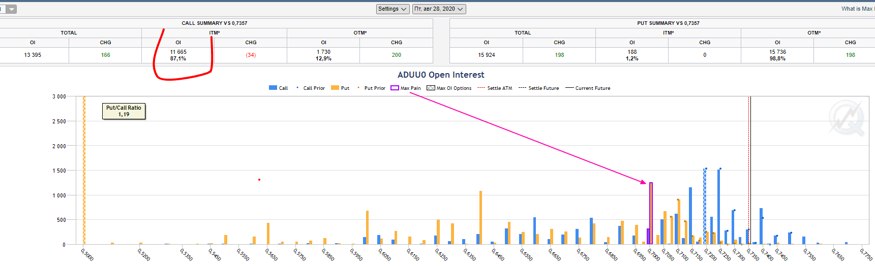The image size is (875, 267).
Task: Toggle the Put Prior legend entry
Action: [x=371, y=88]
